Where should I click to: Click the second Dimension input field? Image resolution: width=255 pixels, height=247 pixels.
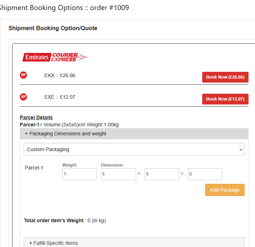162,174
